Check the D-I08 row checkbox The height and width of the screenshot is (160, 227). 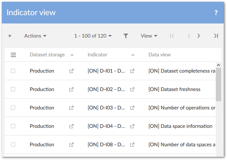[13, 145]
